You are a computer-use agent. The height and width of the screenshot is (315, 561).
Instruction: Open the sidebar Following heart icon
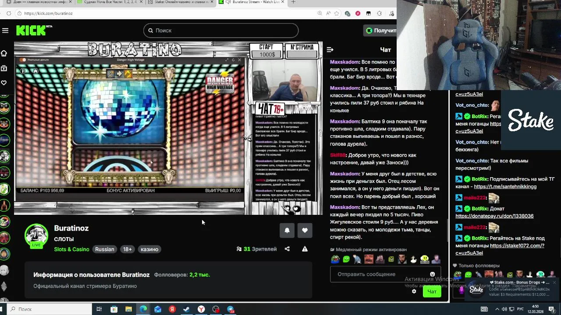click(4, 83)
